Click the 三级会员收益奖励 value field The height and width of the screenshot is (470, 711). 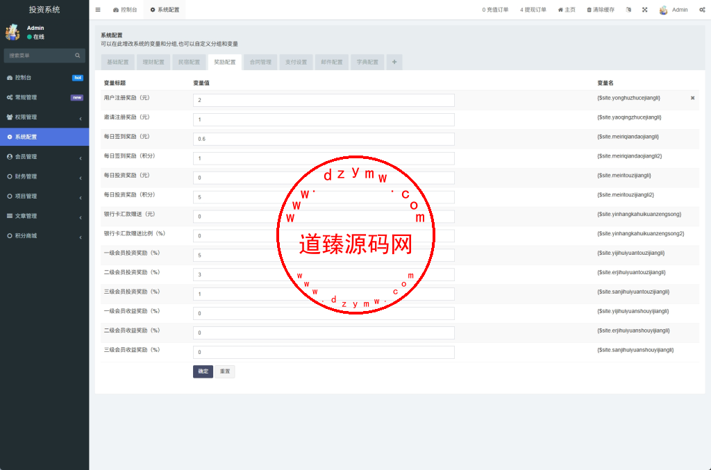[x=324, y=352]
